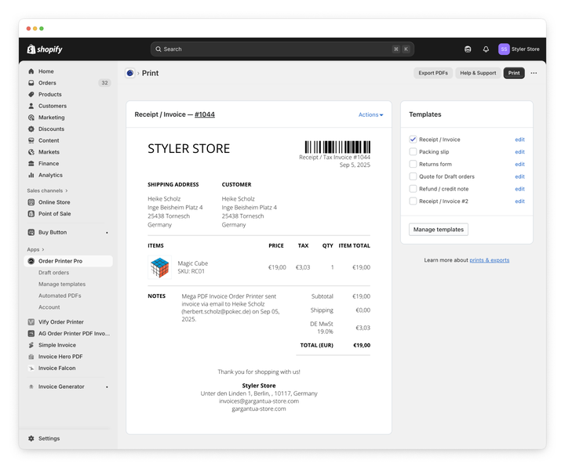The image size is (565, 468).
Task: Click the pin dot next to Buy Button
Action: (107, 233)
